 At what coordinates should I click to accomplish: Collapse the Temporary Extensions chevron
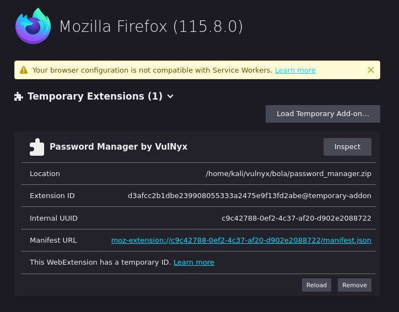[x=170, y=96]
